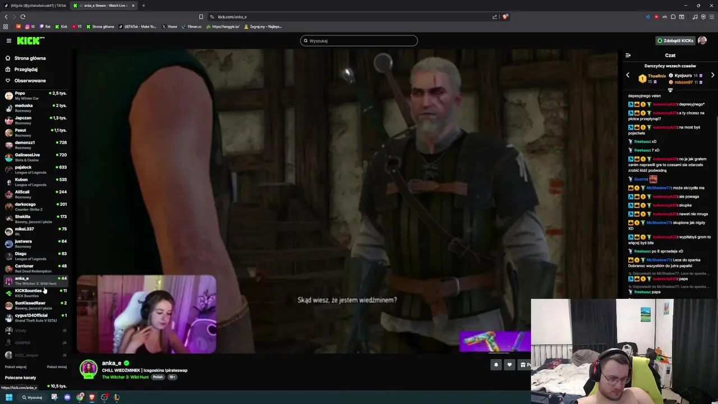The width and height of the screenshot is (718, 404).
Task: Open channel Carrioner in the sidebar
Action: click(35, 268)
